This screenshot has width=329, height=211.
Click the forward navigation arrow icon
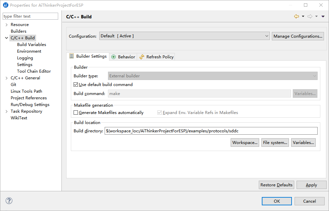[x=310, y=16]
